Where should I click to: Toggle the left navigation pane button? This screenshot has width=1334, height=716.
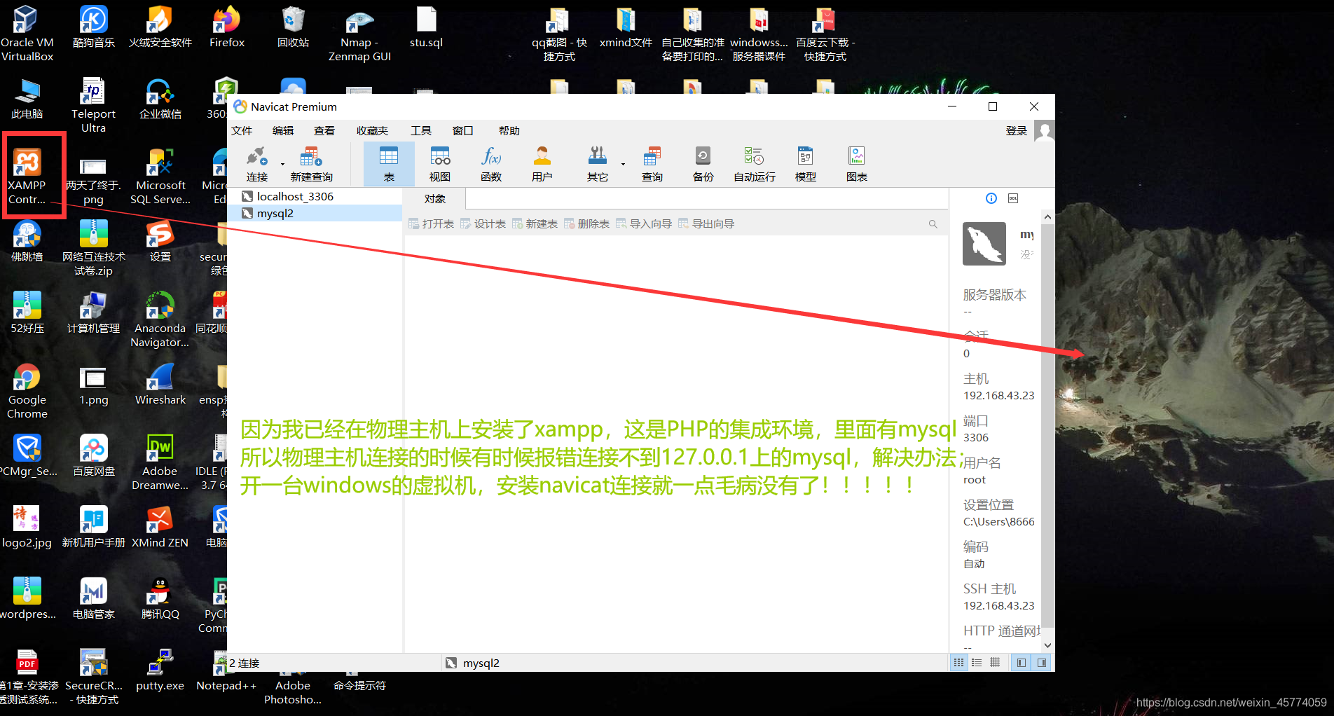pyautogui.click(x=1022, y=663)
